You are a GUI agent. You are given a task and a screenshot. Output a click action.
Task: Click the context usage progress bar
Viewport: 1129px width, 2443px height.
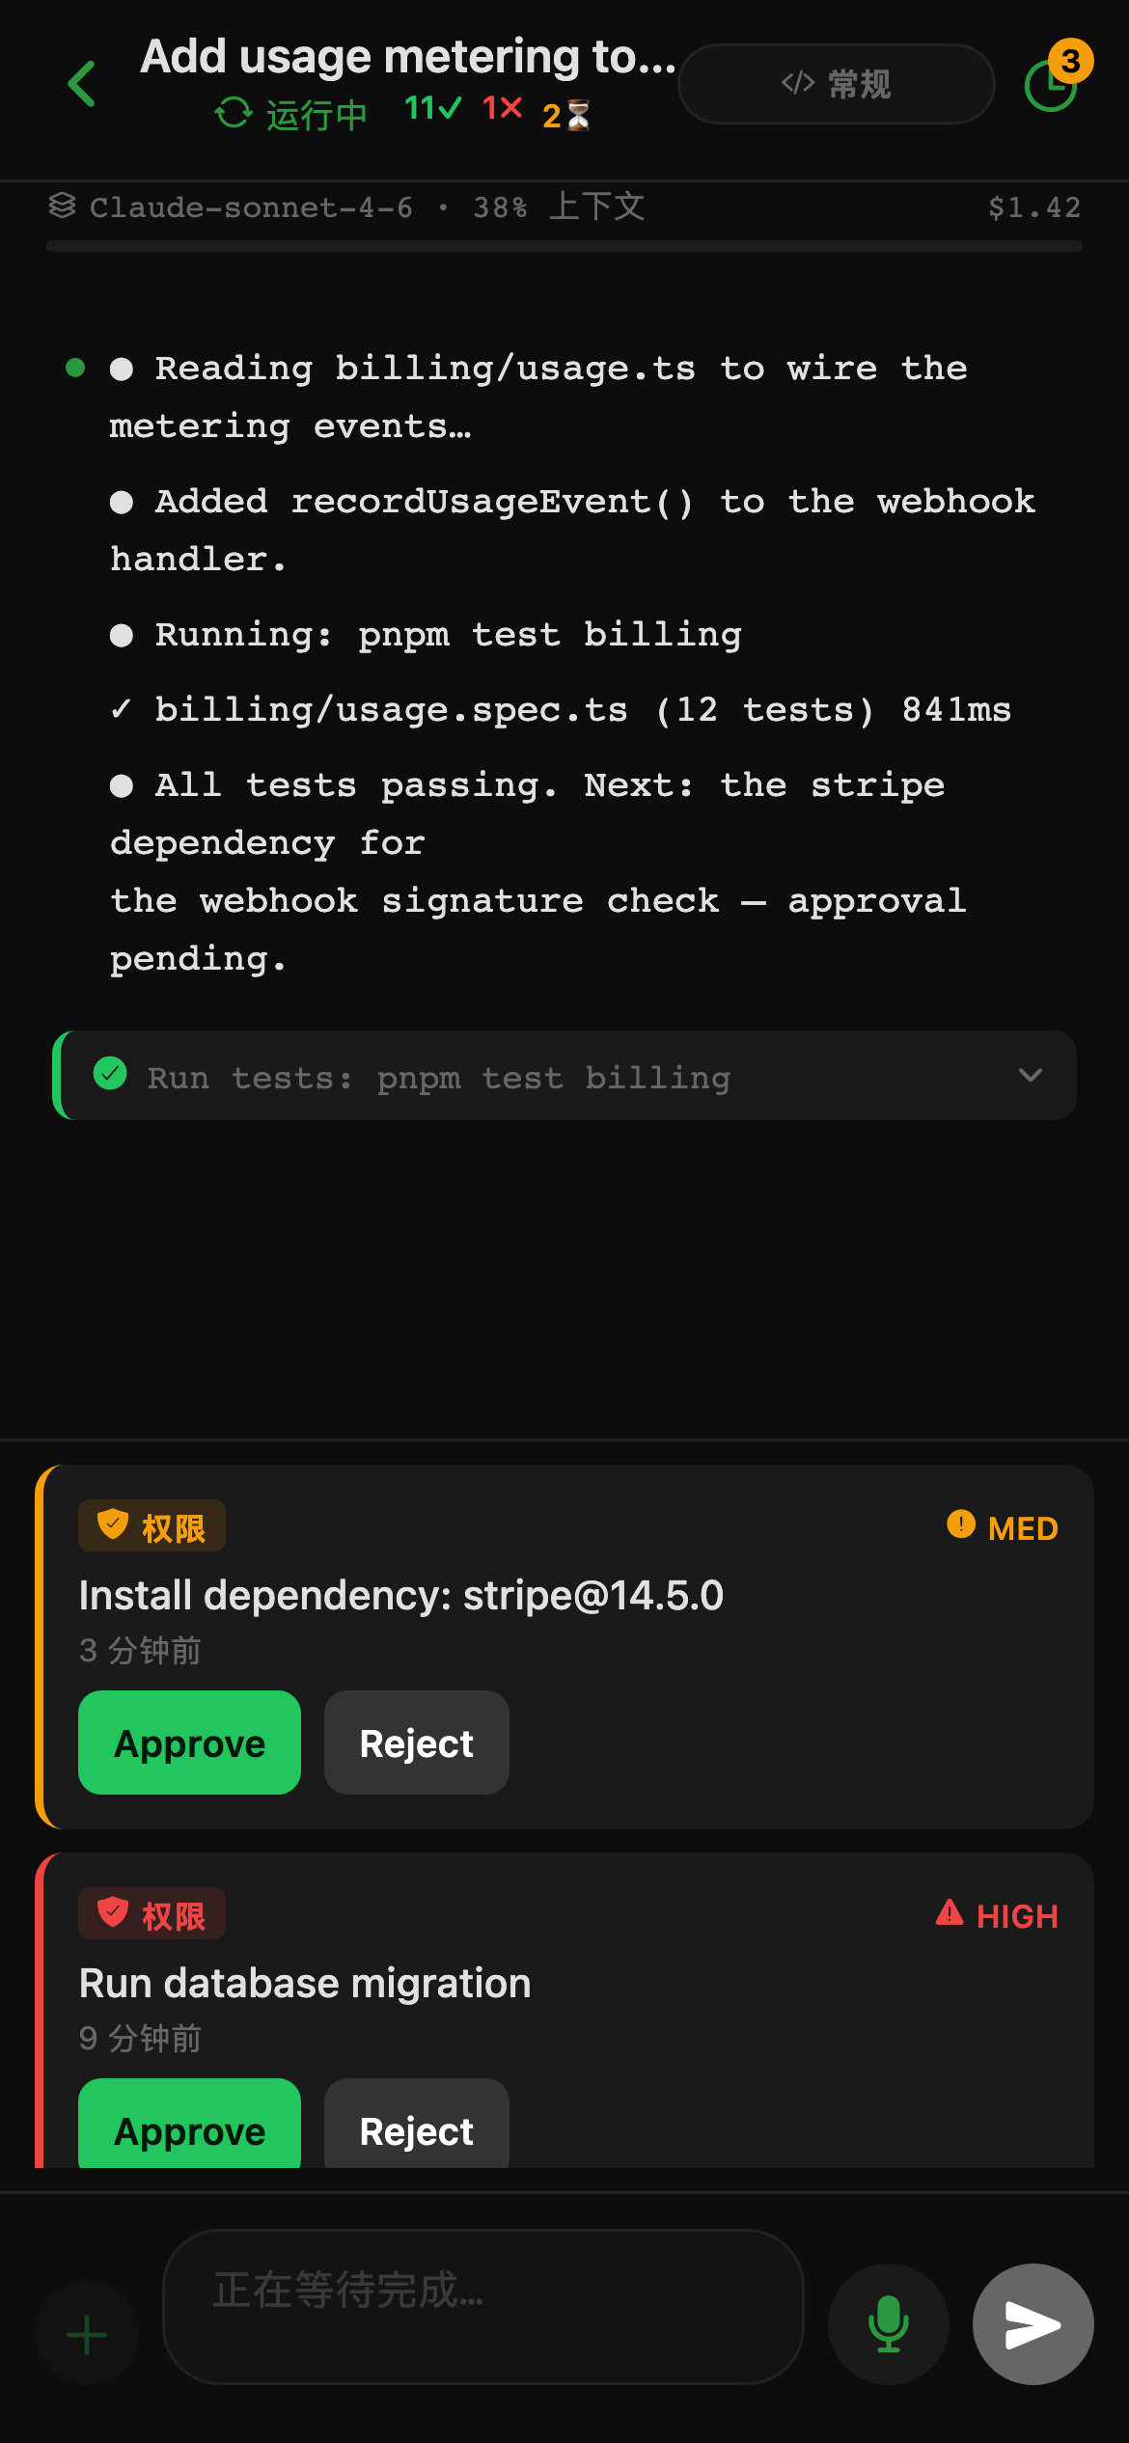(x=564, y=246)
